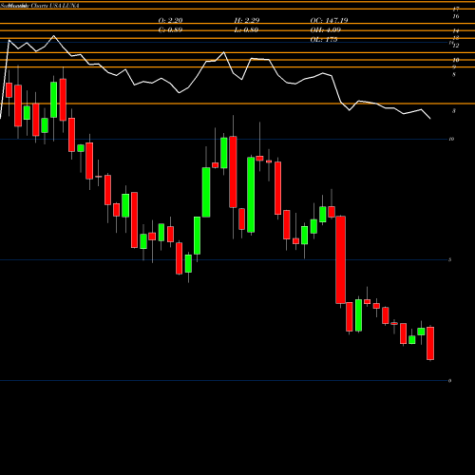Click the '17' price axis label

(x=456, y=9)
